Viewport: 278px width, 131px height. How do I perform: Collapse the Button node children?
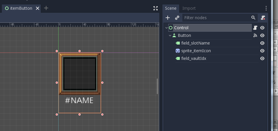click(170, 35)
